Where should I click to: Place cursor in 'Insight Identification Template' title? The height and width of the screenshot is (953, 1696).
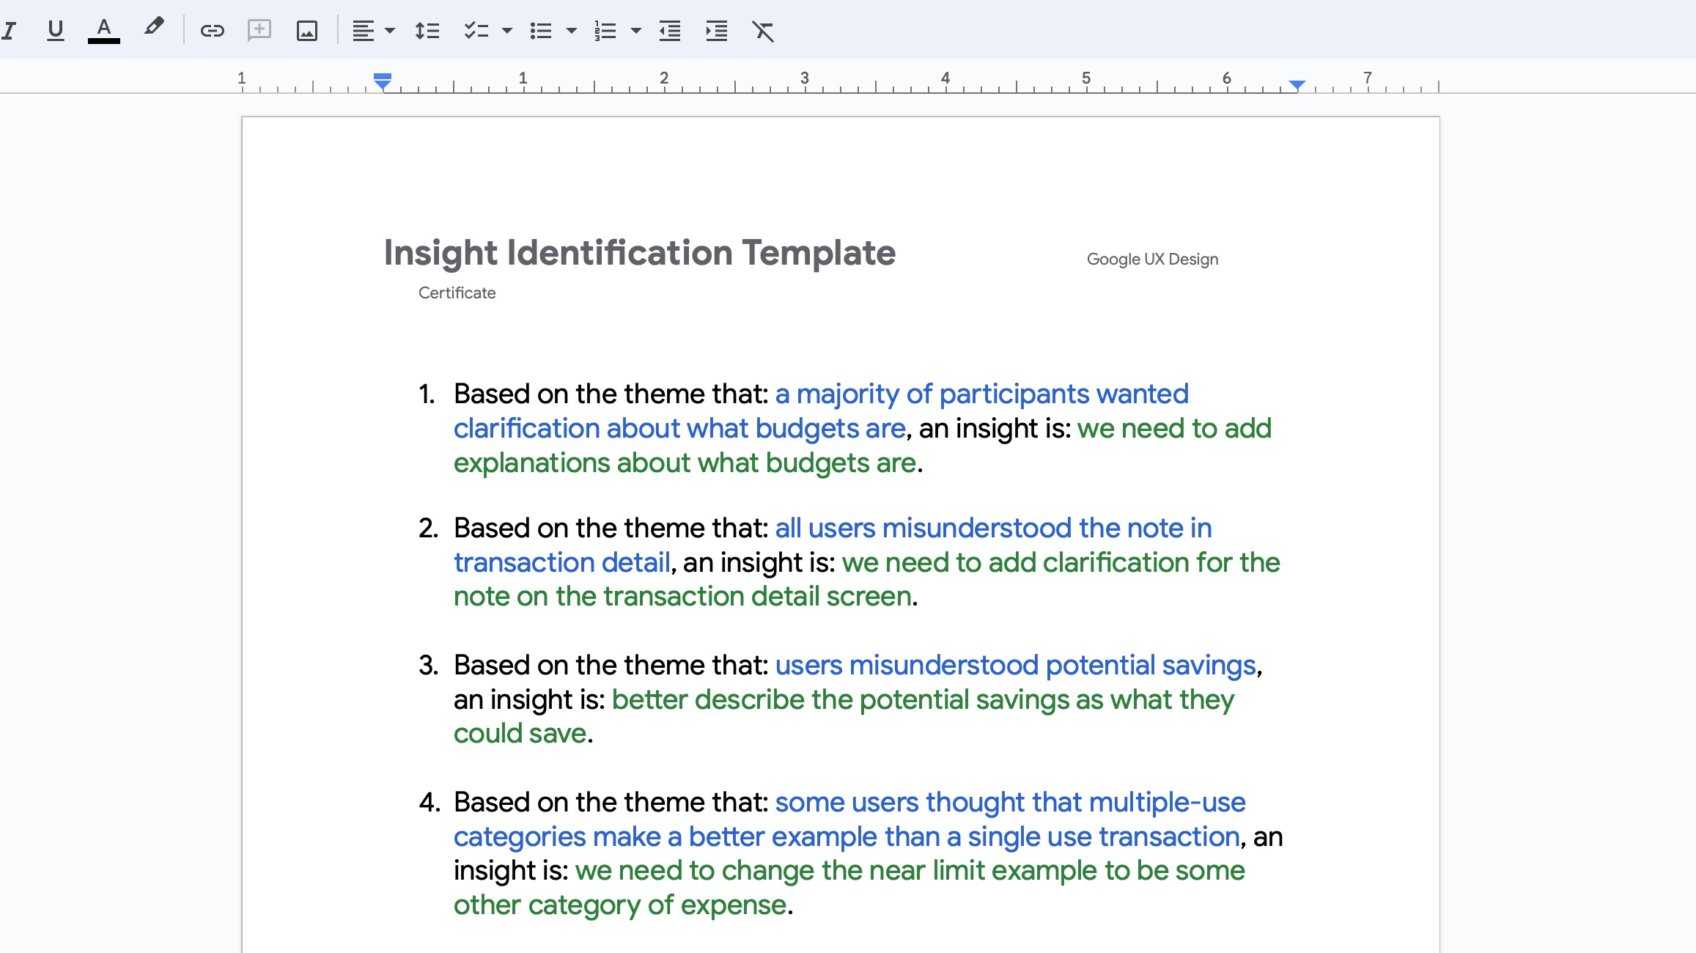pos(640,253)
